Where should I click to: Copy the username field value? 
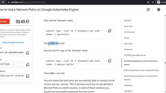coord(28,53)
